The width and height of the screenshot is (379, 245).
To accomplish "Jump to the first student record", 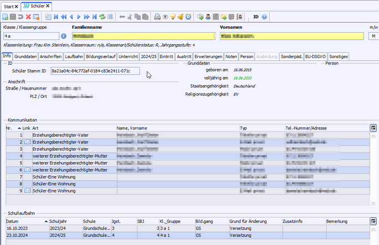I will 55,17.
